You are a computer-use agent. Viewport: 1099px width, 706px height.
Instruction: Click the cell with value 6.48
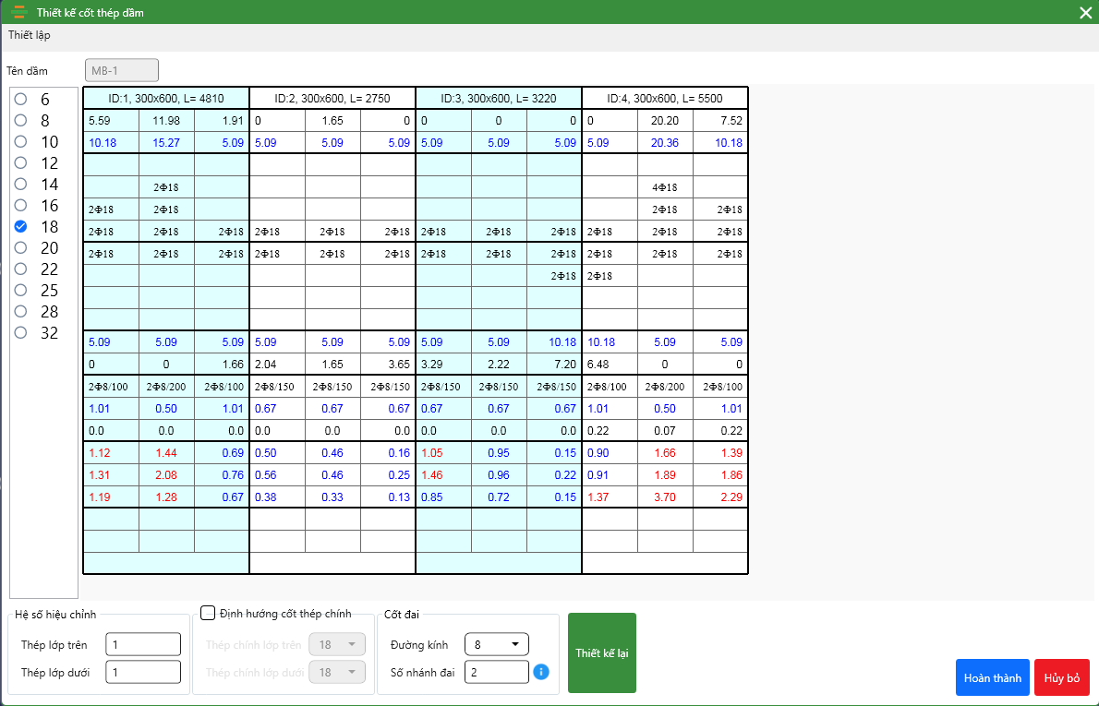(x=610, y=365)
